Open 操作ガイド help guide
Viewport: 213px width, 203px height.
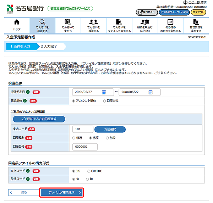pyautogui.click(x=147, y=12)
